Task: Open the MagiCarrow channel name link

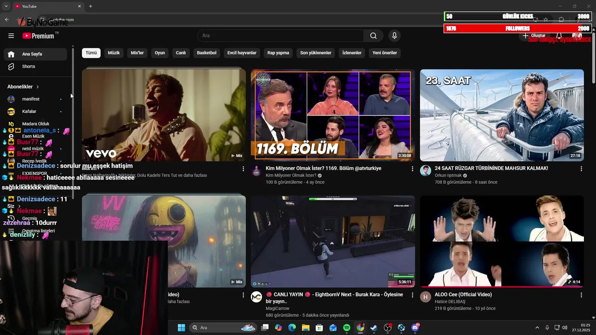Action: (x=278, y=308)
